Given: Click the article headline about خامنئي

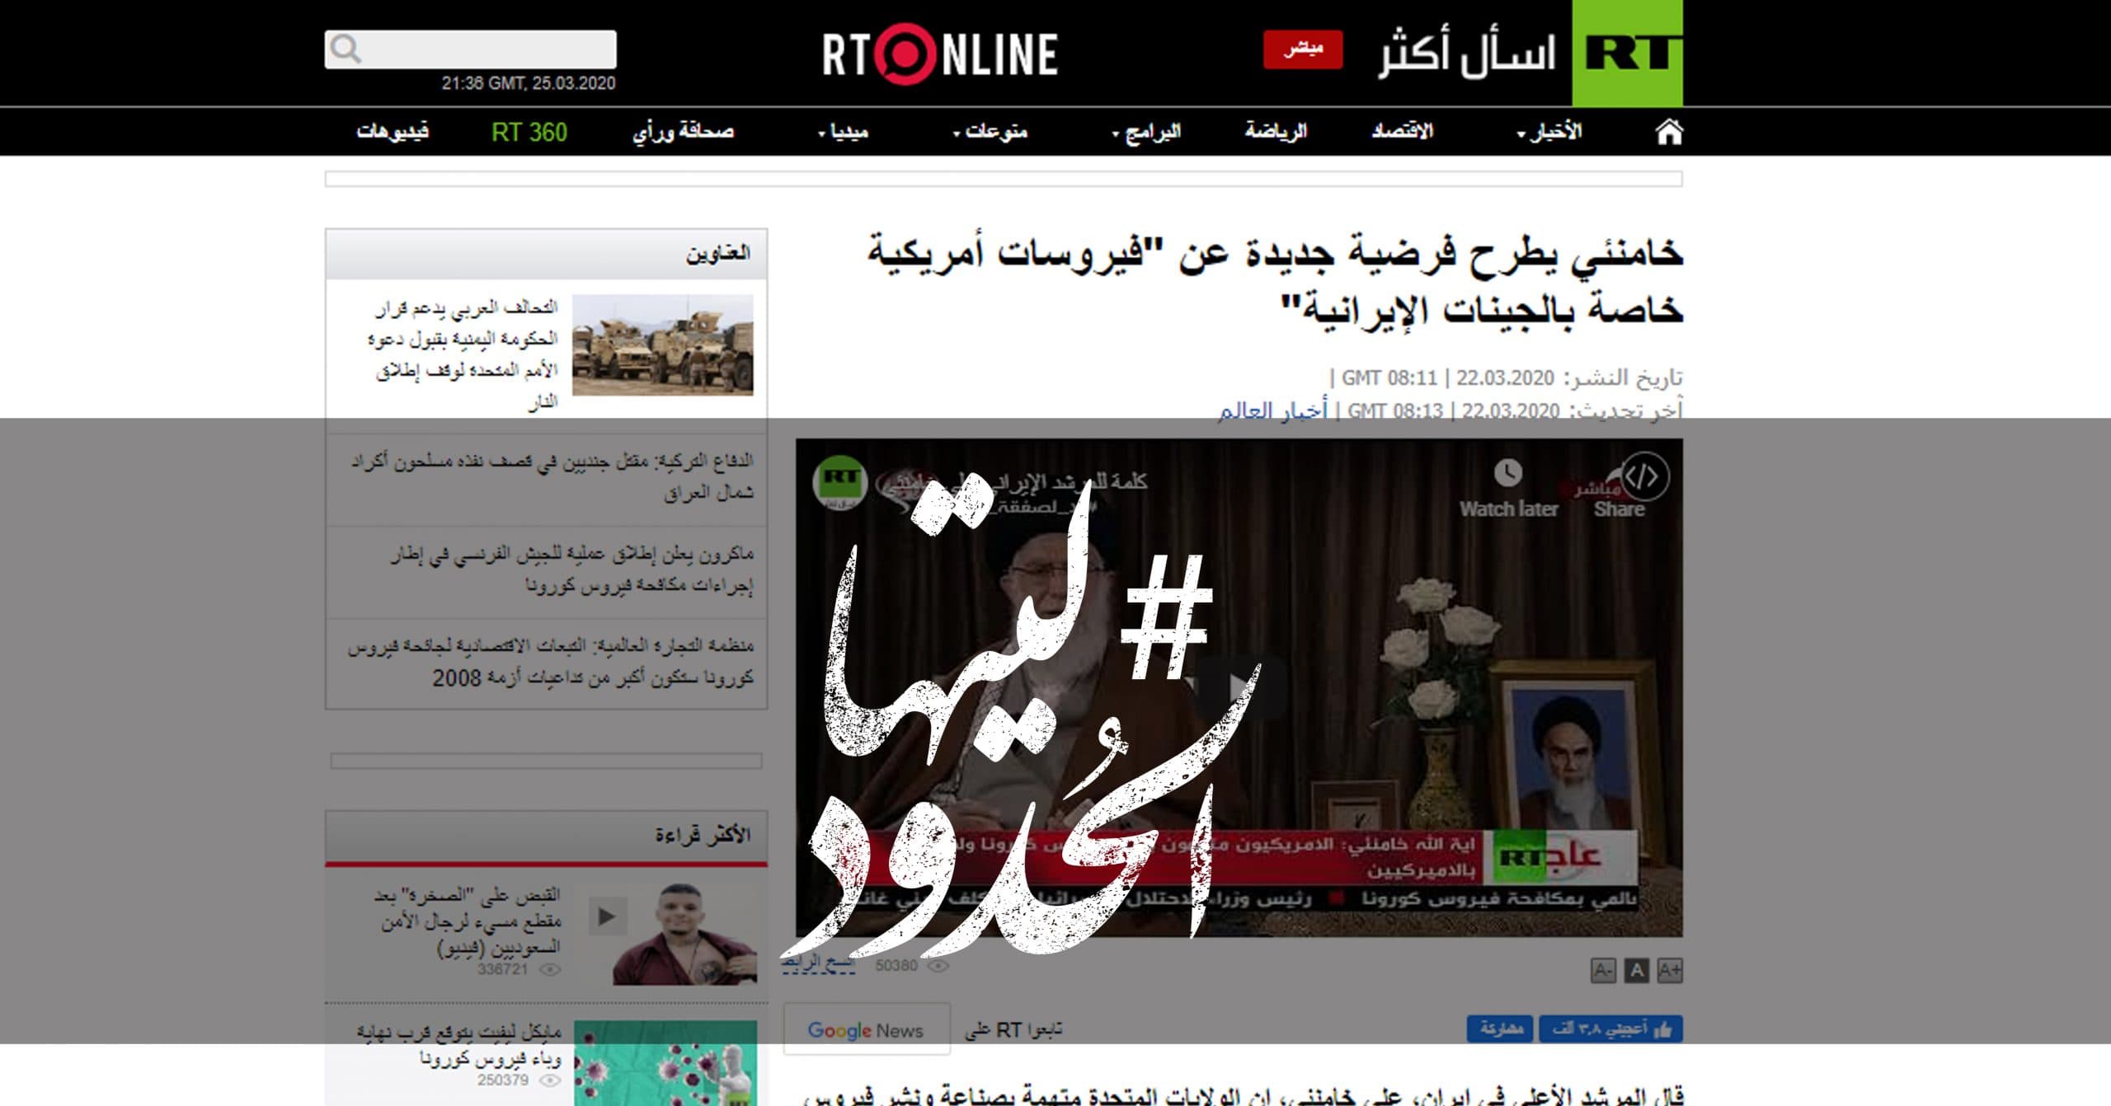Looking at the screenshot, I should [x=1276, y=280].
